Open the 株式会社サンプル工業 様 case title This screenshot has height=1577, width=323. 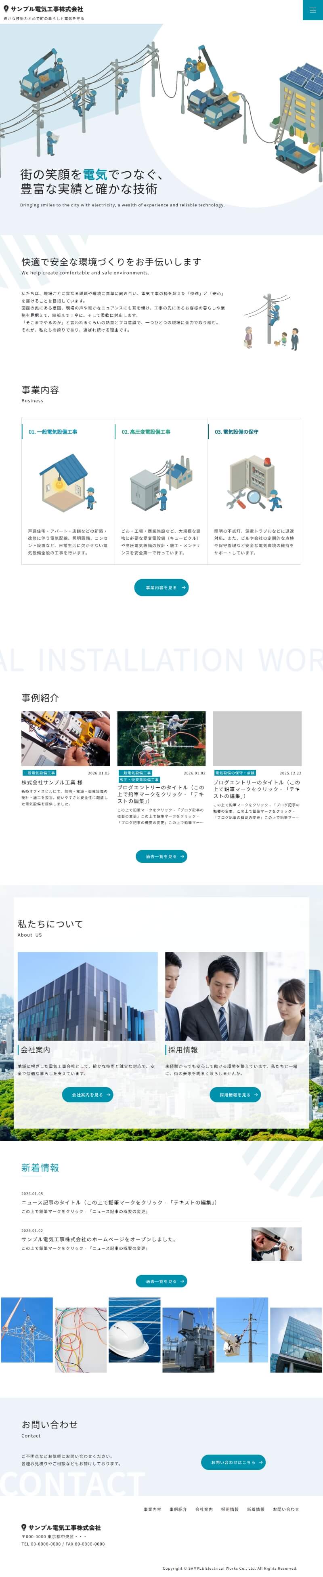[x=52, y=782]
